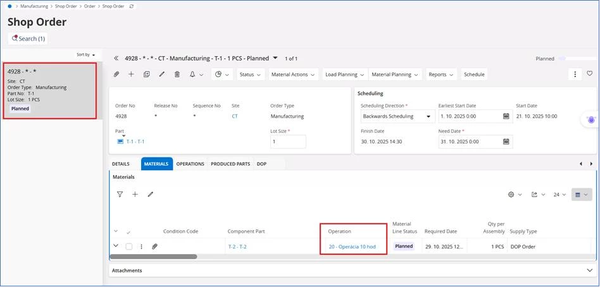Open the PRODUCED PARTS tab
600x287 pixels.
click(230, 164)
